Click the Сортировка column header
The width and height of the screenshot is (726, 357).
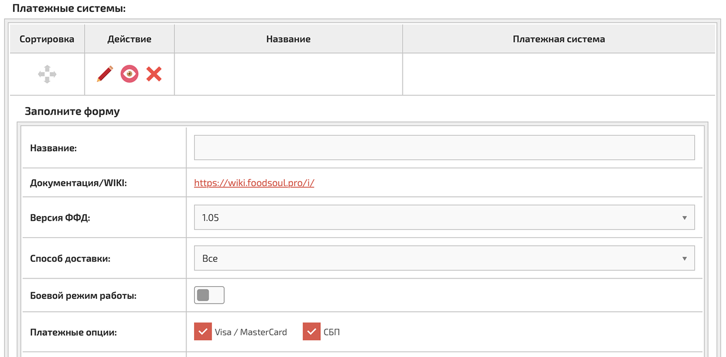(x=47, y=39)
